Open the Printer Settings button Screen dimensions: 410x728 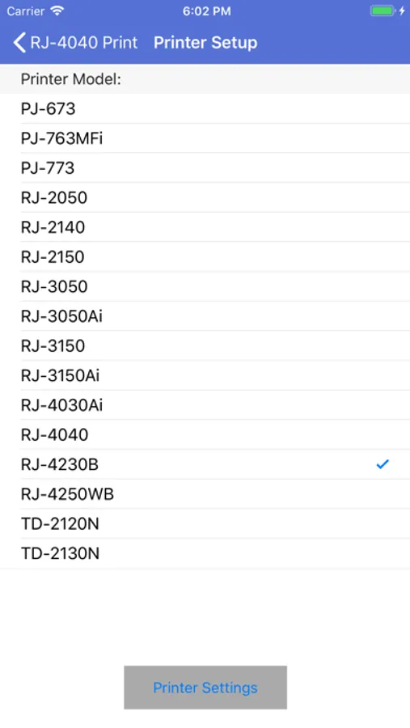point(205,688)
